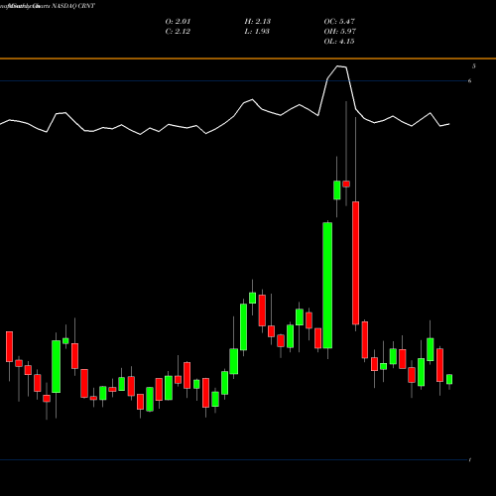Click the 'NASDAQ CRNT' chart title

pyautogui.click(x=73, y=6)
